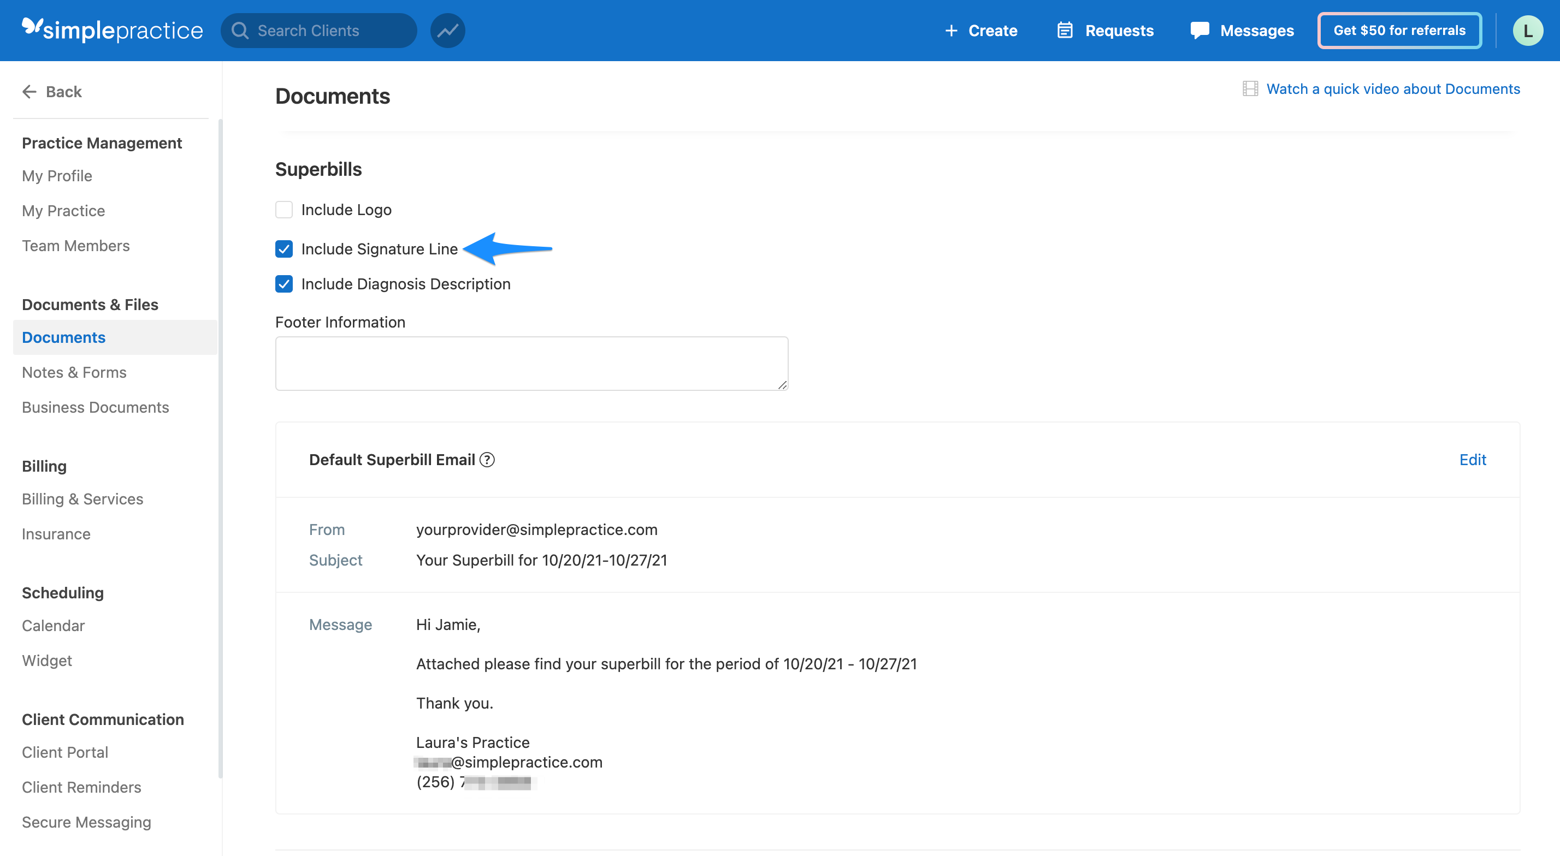Click the Requests calendar icon

(x=1064, y=30)
